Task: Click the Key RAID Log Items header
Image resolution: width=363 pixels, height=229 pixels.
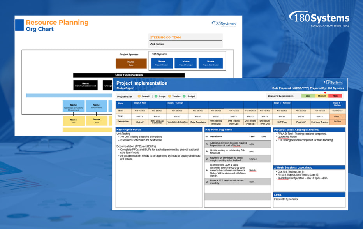Action: tap(238, 130)
